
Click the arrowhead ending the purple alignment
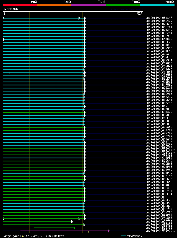(109, 231)
